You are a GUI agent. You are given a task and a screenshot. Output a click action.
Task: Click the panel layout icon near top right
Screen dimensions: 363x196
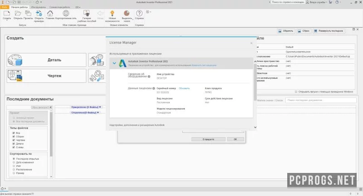click(353, 29)
